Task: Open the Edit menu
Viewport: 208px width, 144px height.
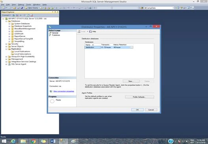Action: [8, 5]
